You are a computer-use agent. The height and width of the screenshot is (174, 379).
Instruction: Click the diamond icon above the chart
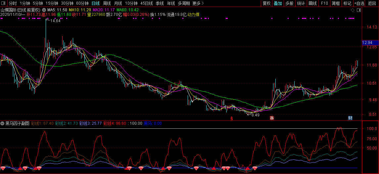point(353,10)
